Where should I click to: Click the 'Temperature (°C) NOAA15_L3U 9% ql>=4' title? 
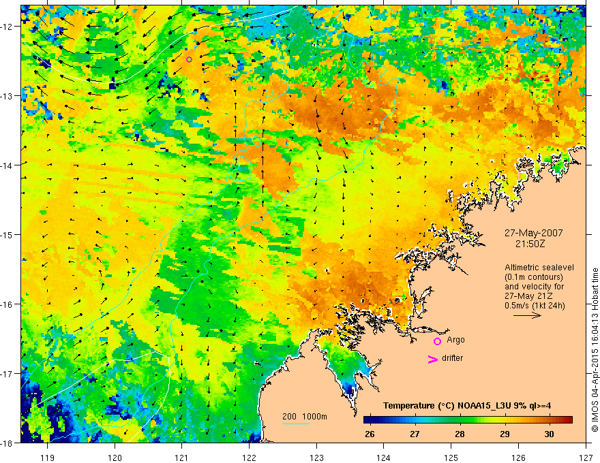pos(467,406)
